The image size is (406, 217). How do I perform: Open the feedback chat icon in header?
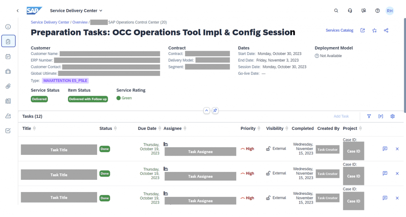coord(364,11)
